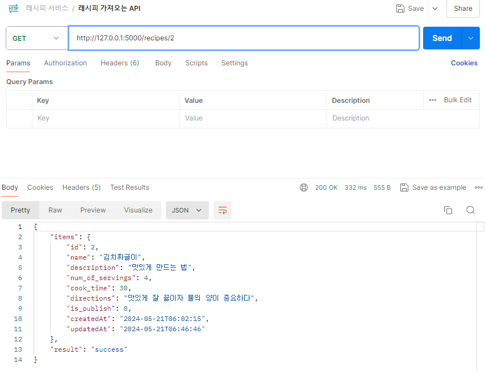This screenshot has height=371, width=485.
Task: Select the Raw view
Action: tap(55, 210)
